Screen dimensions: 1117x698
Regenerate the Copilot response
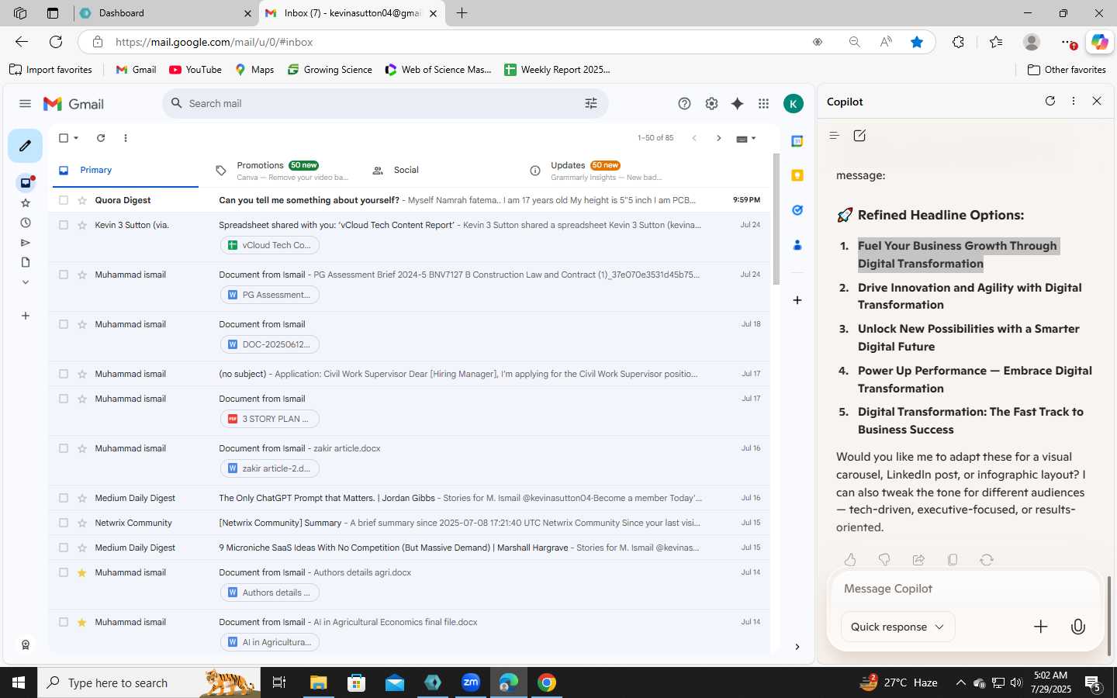point(987,560)
